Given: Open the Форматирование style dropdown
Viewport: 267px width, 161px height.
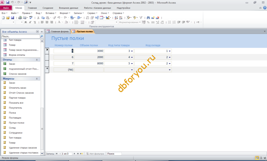Looking at the screenshot, I should 140,22.
